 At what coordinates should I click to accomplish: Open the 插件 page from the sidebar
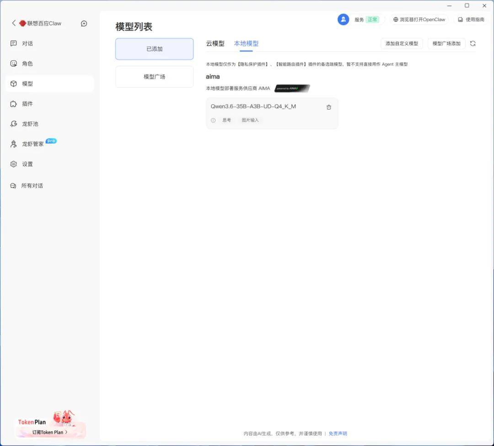click(50, 104)
